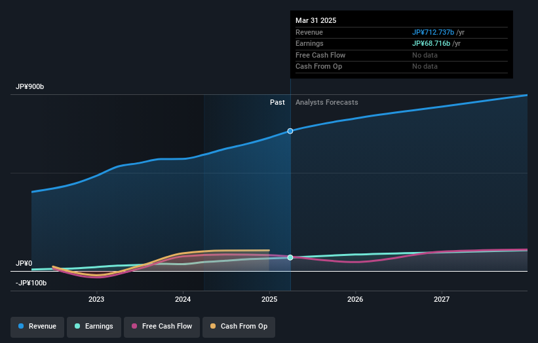Click the JP¥900b y-axis label
The height and width of the screenshot is (343, 538).
(x=30, y=86)
